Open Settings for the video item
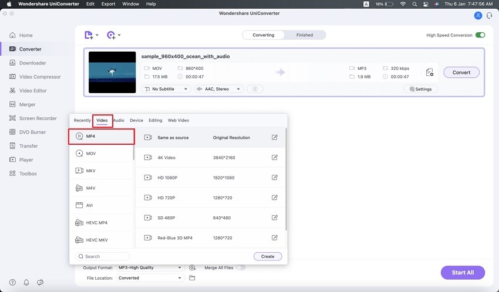 coord(421,89)
